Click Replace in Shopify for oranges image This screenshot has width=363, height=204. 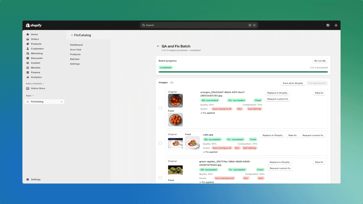[x=277, y=93]
